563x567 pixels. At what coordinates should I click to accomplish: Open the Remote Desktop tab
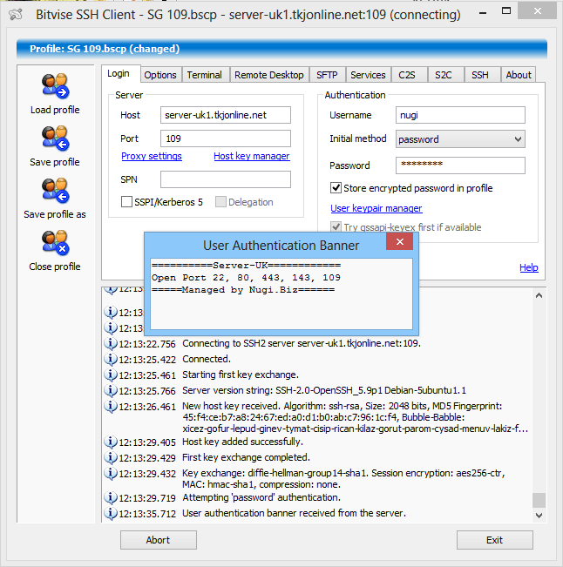click(x=269, y=75)
